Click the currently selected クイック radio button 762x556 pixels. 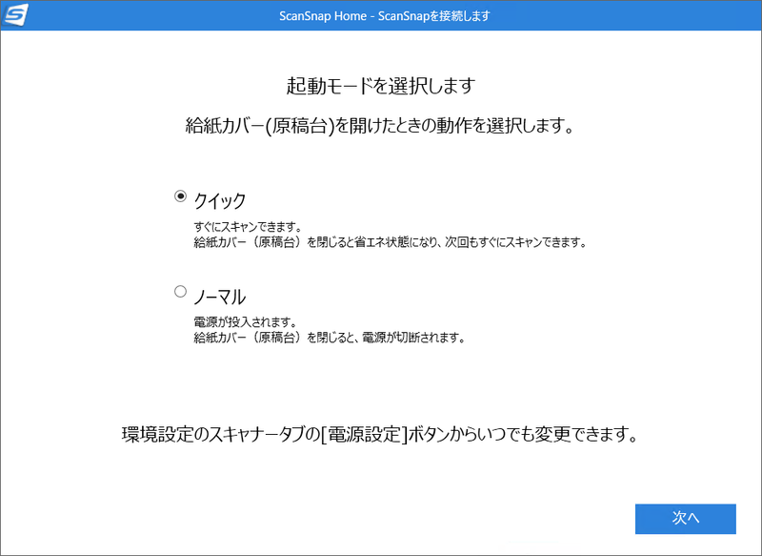(x=179, y=194)
